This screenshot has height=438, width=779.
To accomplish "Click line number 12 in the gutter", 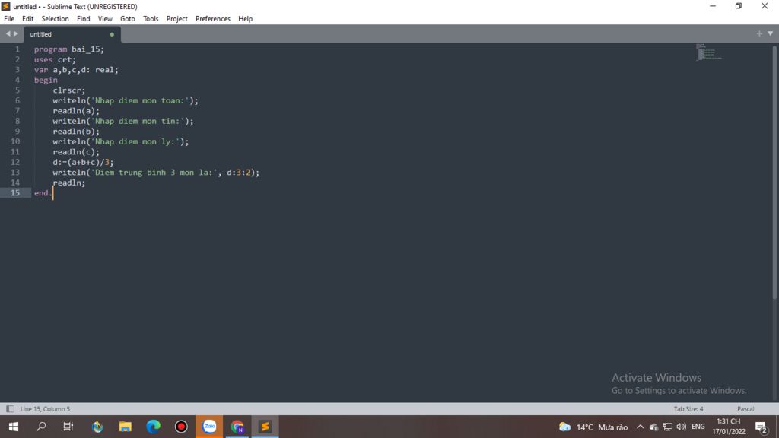I will [x=15, y=162].
